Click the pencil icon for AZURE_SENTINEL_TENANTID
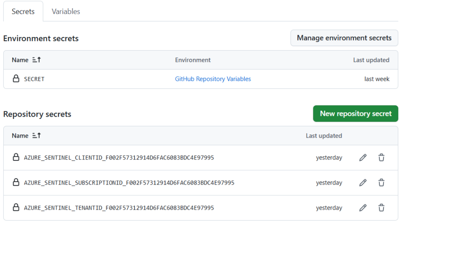This screenshot has width=467, height=258. click(x=363, y=208)
